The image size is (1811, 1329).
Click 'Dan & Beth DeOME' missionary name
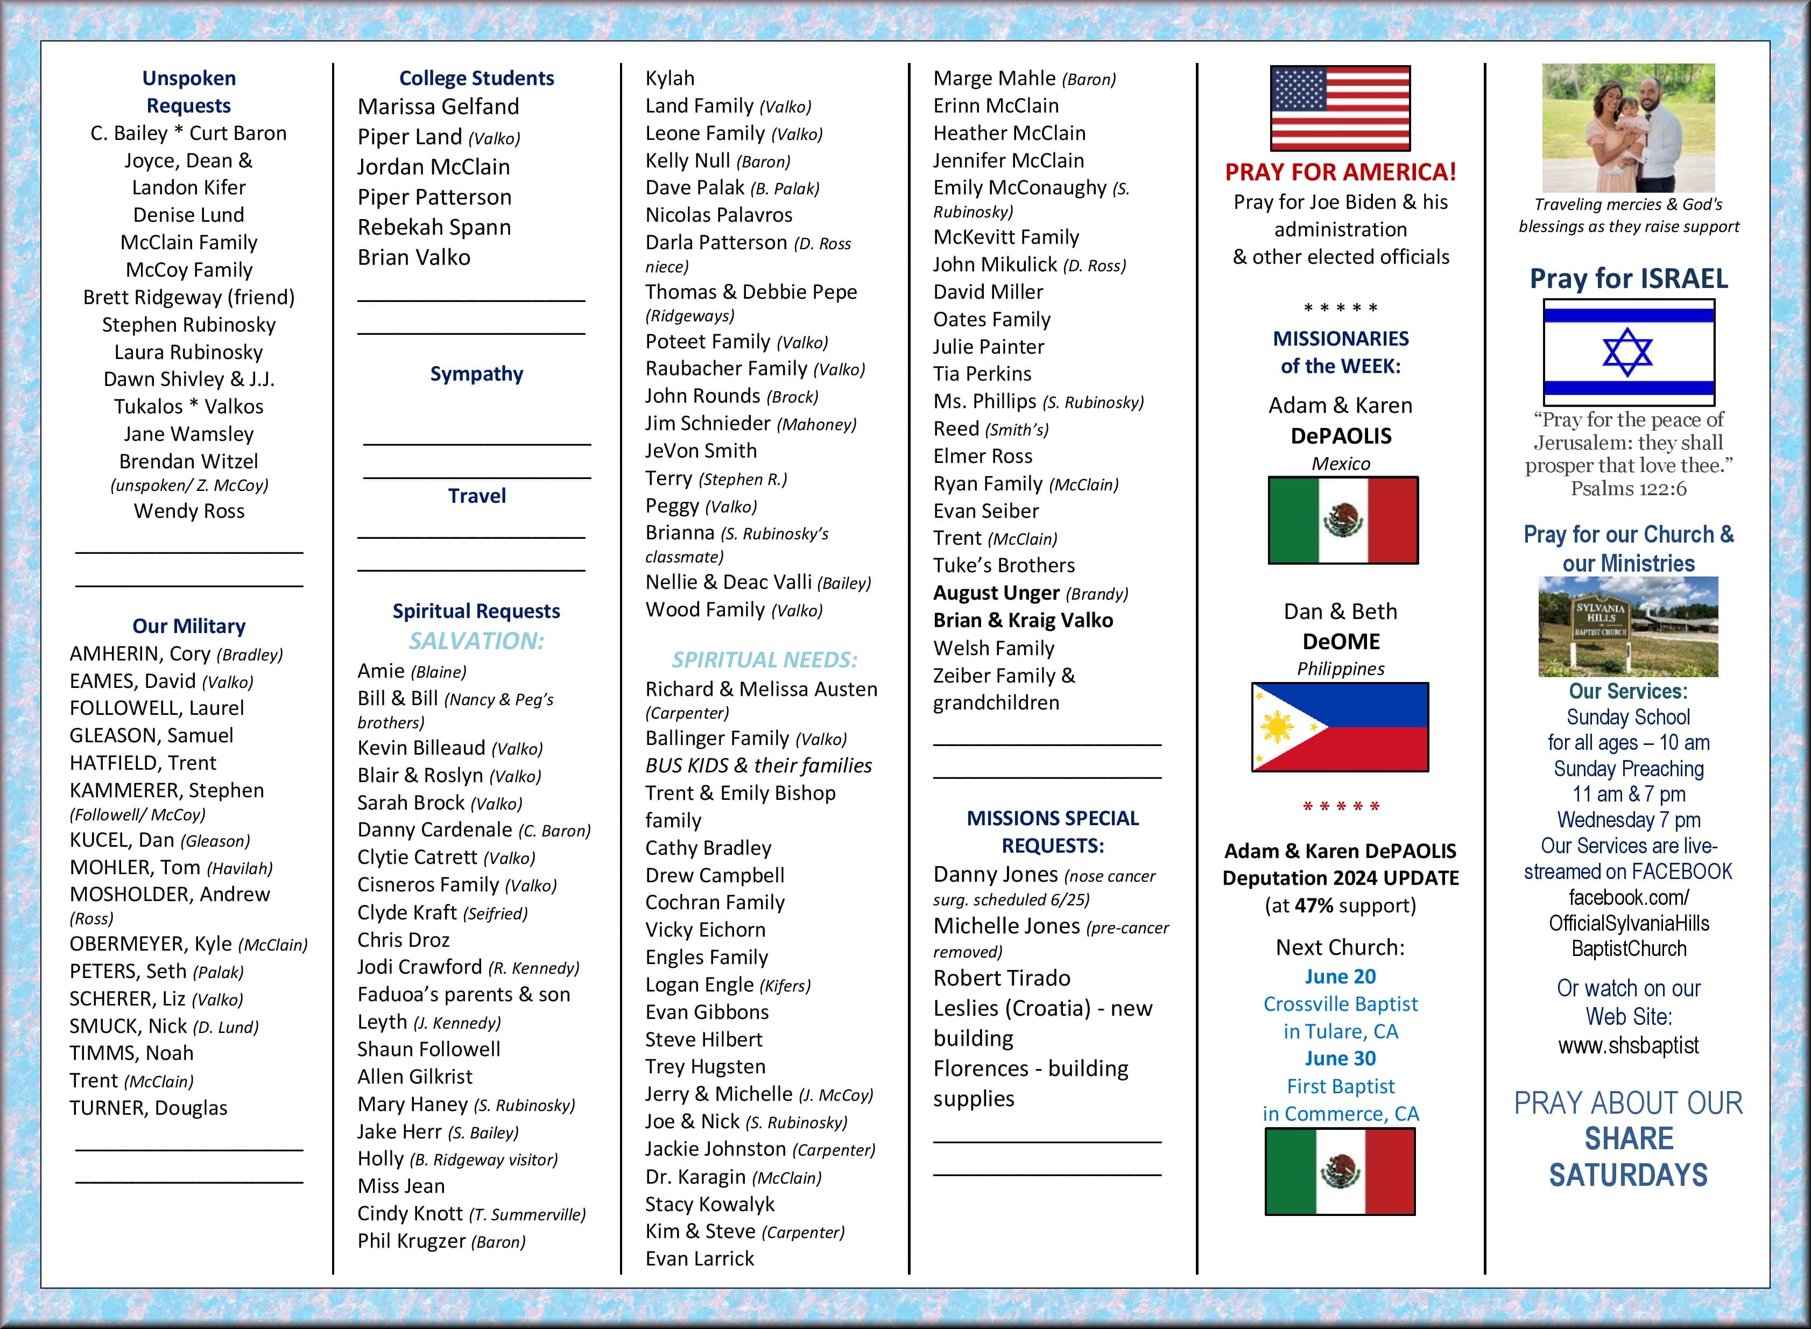pyautogui.click(x=1341, y=626)
